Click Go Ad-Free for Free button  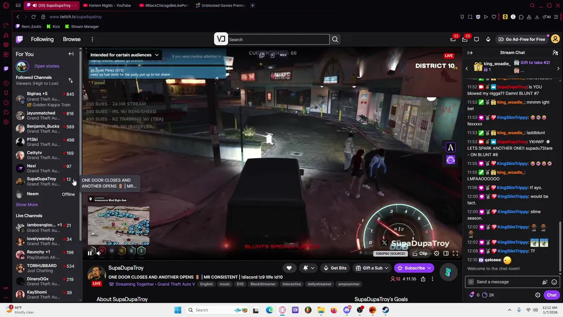tap(521, 39)
